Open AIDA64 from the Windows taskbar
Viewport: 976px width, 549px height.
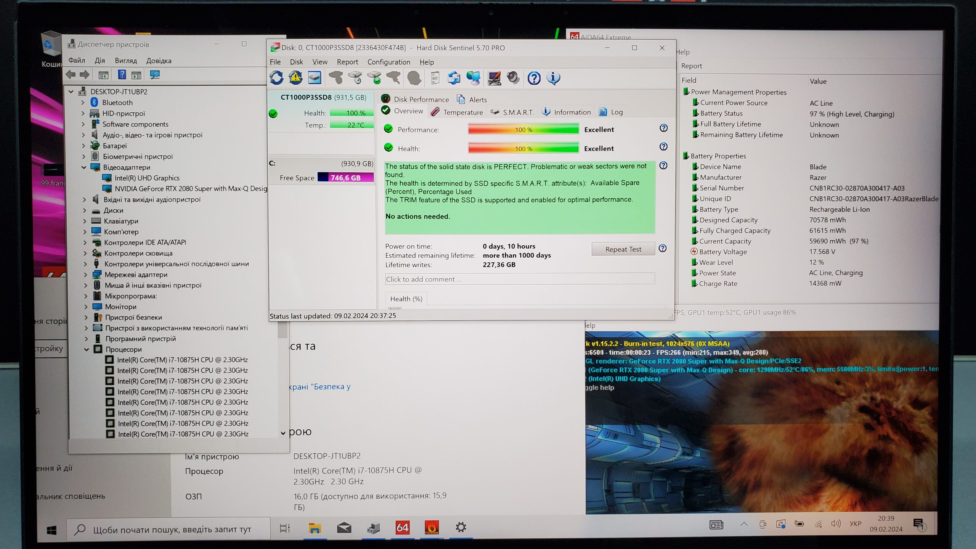coord(402,527)
